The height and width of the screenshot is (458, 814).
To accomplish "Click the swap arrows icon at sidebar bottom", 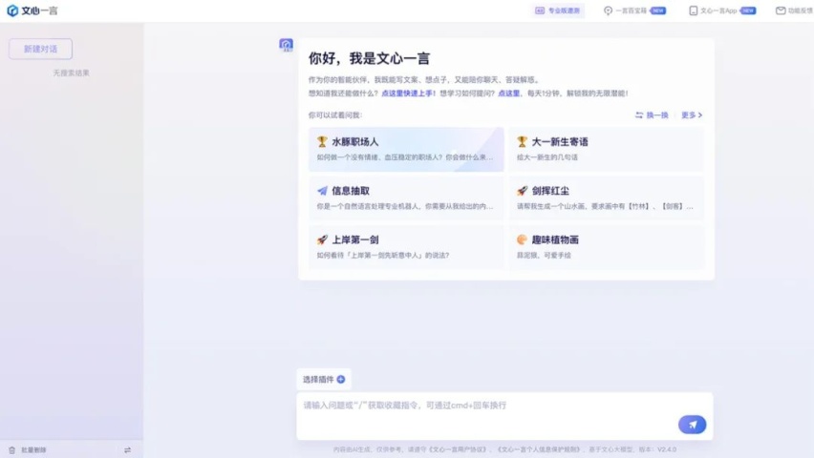I will point(127,450).
